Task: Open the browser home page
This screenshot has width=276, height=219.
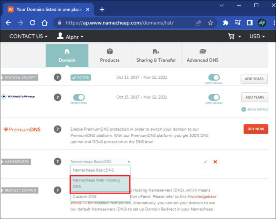Action: (x=44, y=23)
